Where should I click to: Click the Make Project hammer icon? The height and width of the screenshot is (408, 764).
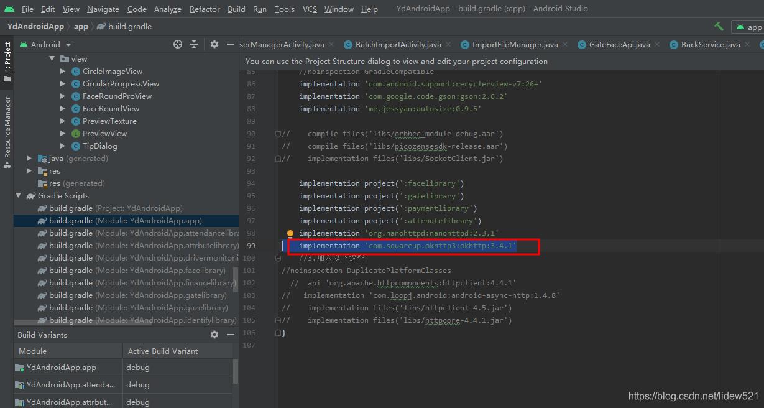coord(719,27)
